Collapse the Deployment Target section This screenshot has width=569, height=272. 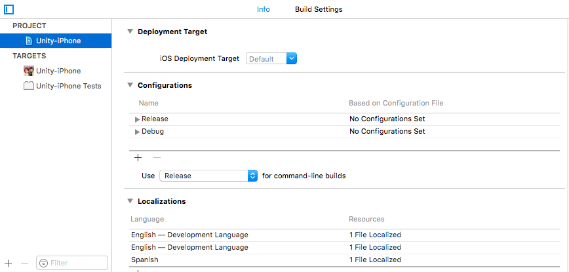click(130, 31)
